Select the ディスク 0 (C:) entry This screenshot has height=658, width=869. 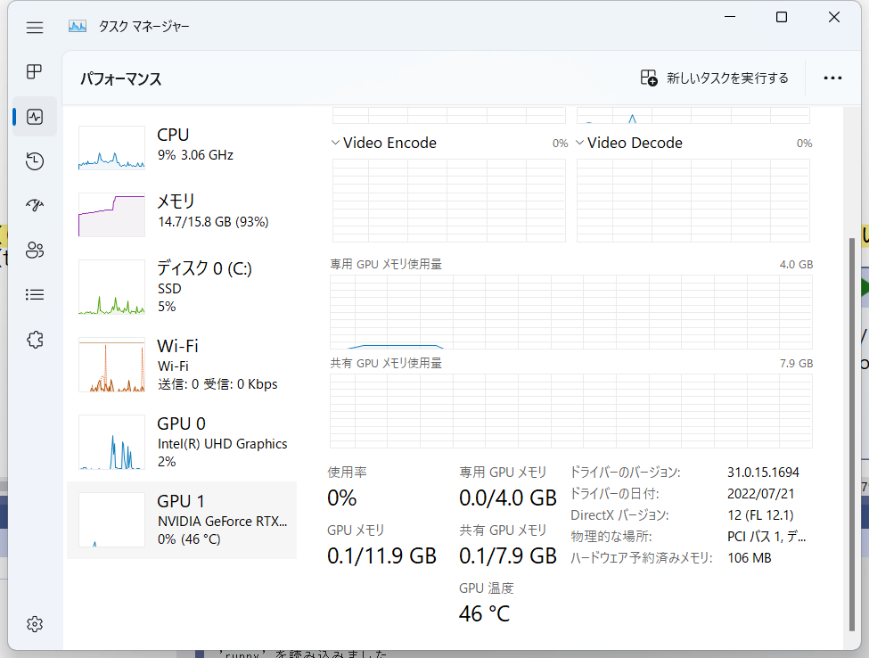(182, 286)
